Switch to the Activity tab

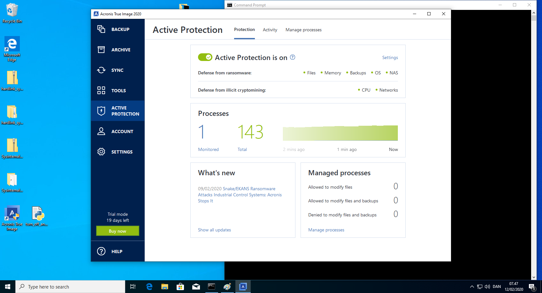270,30
